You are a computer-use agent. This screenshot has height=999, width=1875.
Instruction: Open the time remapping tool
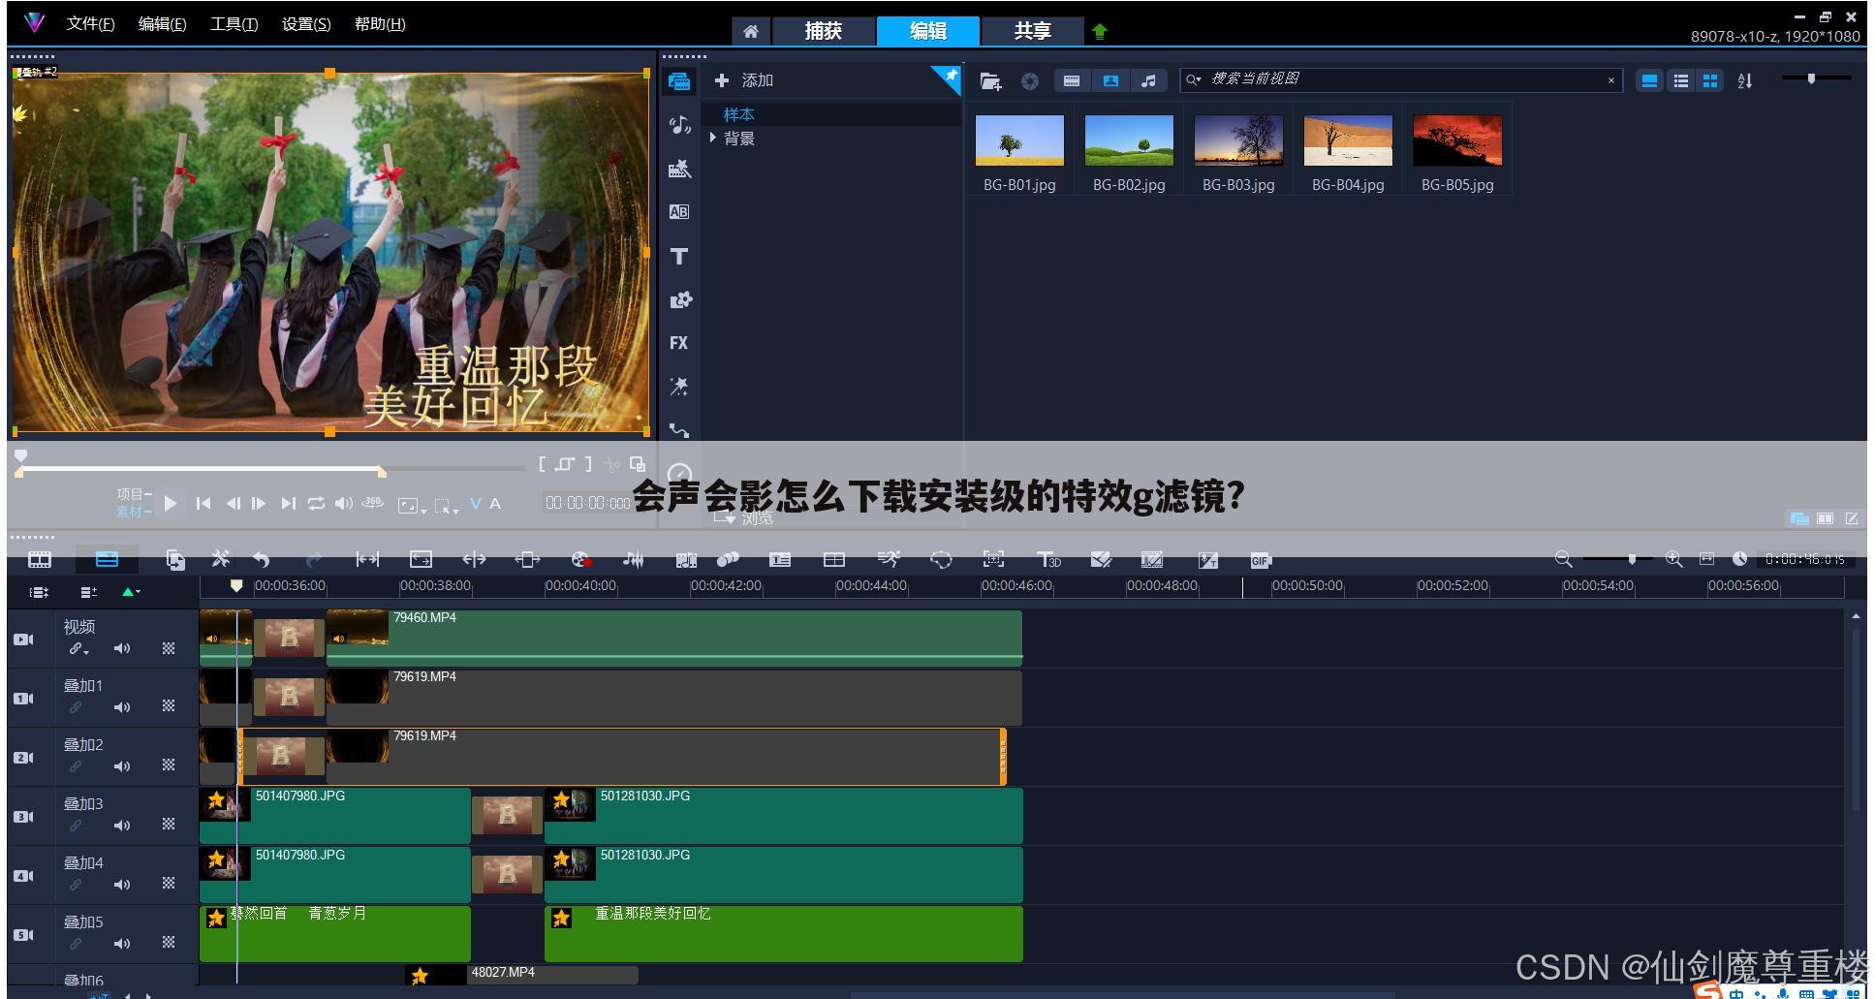889,559
